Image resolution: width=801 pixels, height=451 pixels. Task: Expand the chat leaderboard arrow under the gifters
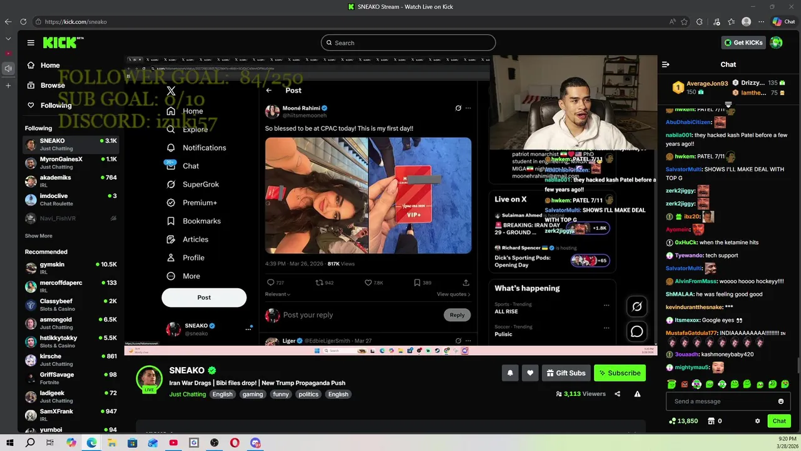(x=728, y=105)
